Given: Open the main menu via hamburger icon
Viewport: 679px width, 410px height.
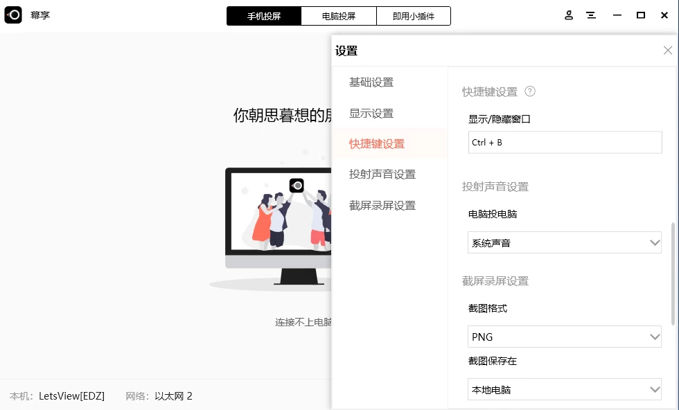Looking at the screenshot, I should [x=591, y=15].
